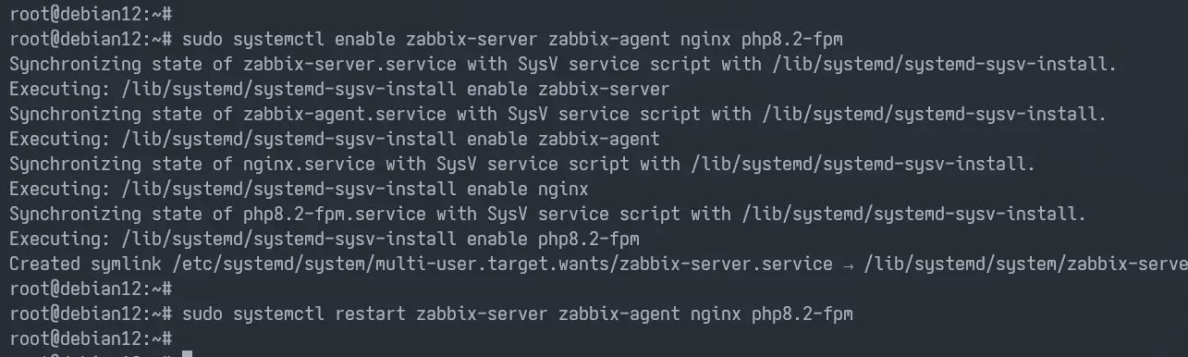The width and height of the screenshot is (1188, 357).
Task: Click "nginx" in the systemctl restart command
Action: (716, 314)
